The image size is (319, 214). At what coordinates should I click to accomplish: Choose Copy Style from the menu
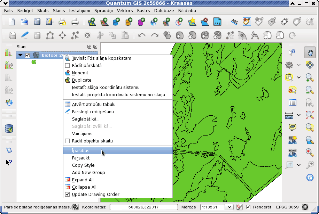[x=118, y=165]
